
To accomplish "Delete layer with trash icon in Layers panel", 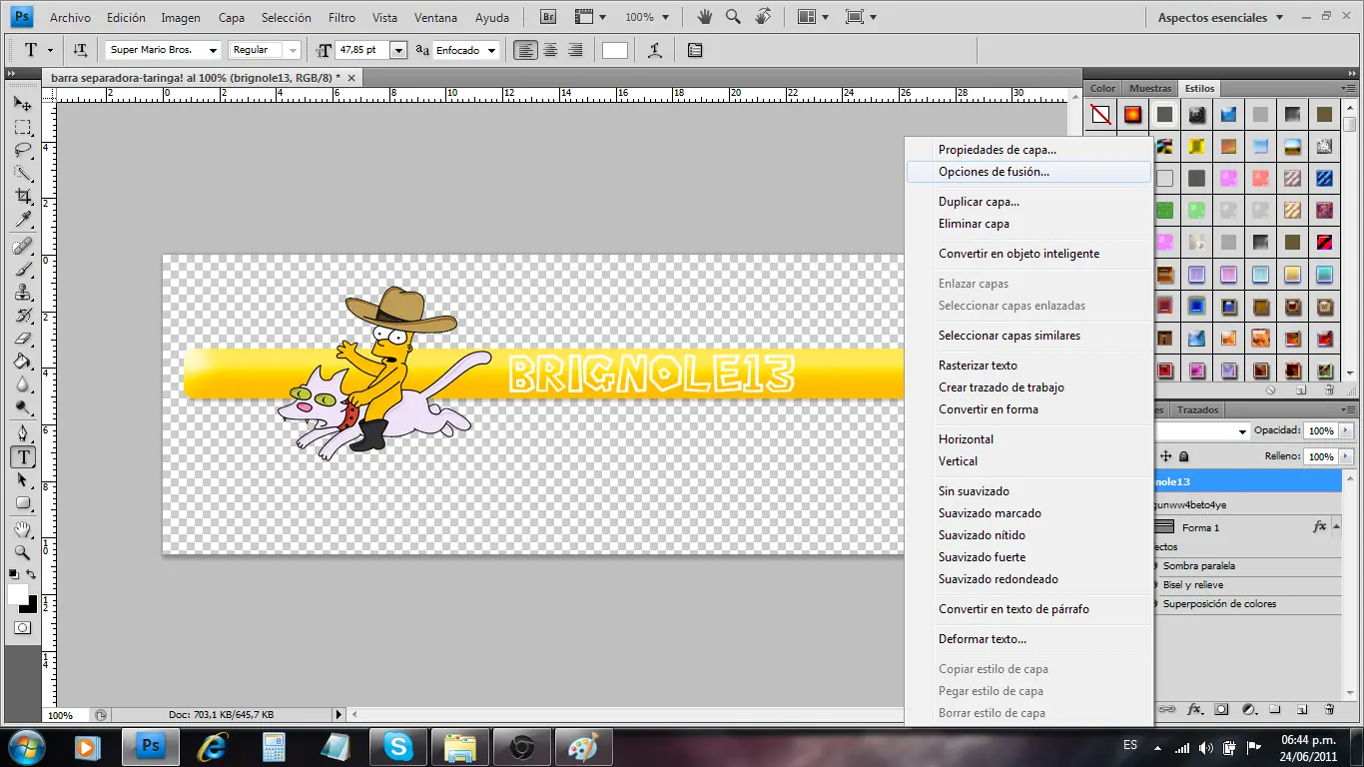I will coord(1329,710).
